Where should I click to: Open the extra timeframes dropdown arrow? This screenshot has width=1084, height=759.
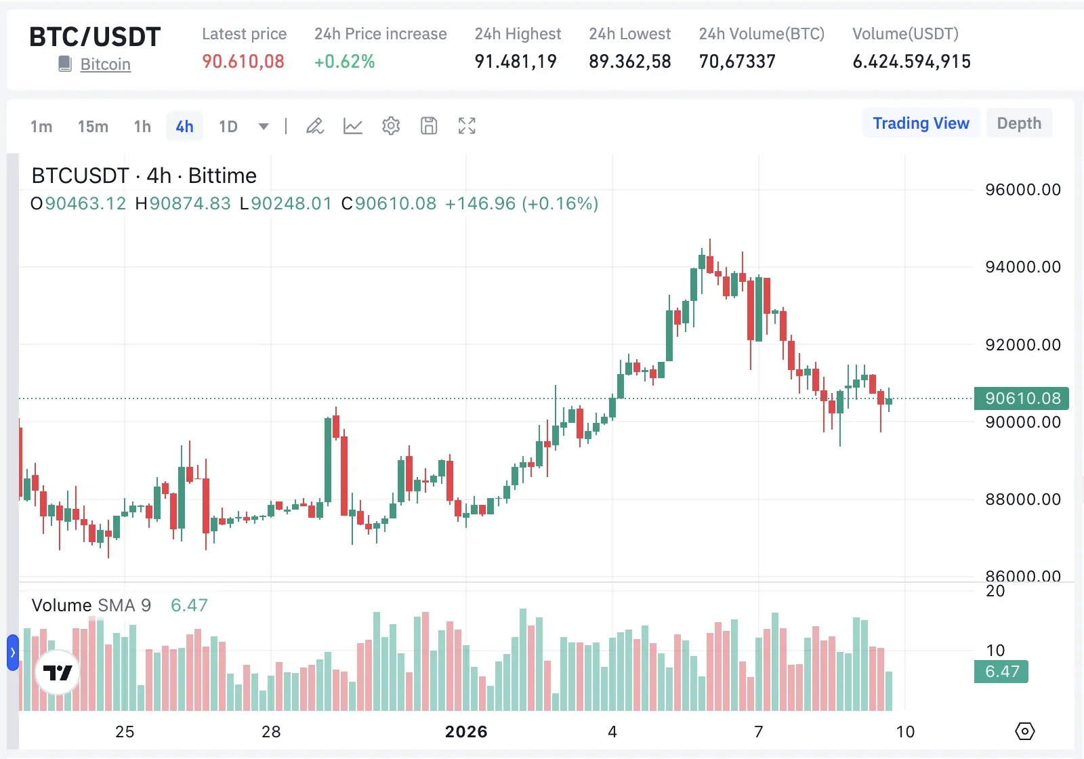263,126
